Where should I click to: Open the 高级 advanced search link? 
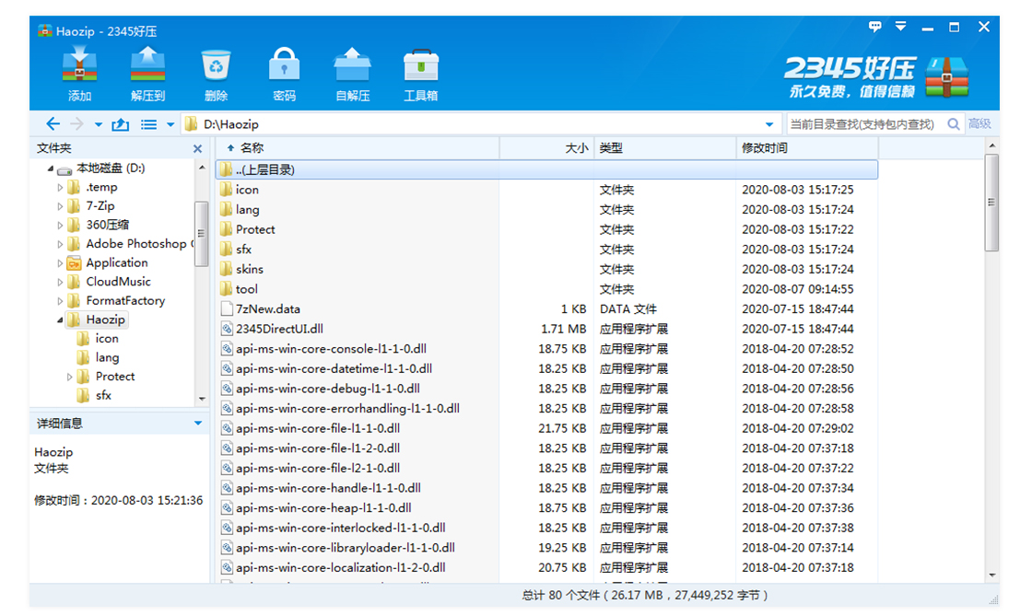[x=979, y=123]
